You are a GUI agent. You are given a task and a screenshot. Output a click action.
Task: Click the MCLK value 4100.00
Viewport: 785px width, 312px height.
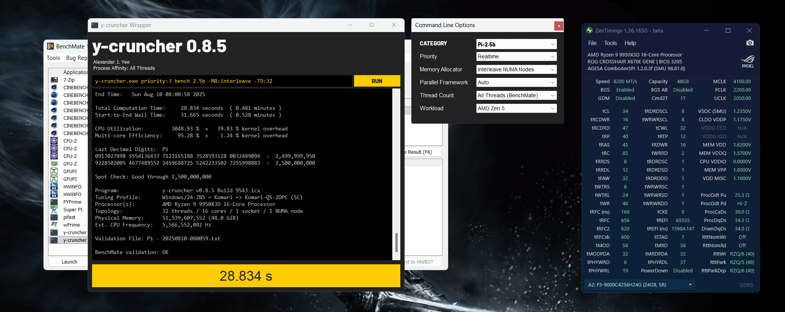742,81
